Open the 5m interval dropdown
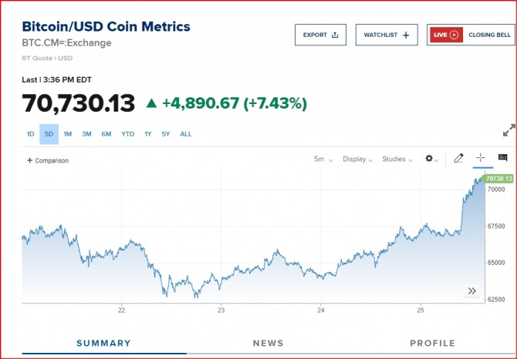This screenshot has width=517, height=359. (323, 159)
